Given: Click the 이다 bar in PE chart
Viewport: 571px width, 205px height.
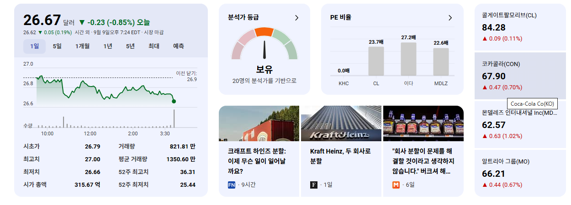Looking at the screenshot, I should click(408, 58).
